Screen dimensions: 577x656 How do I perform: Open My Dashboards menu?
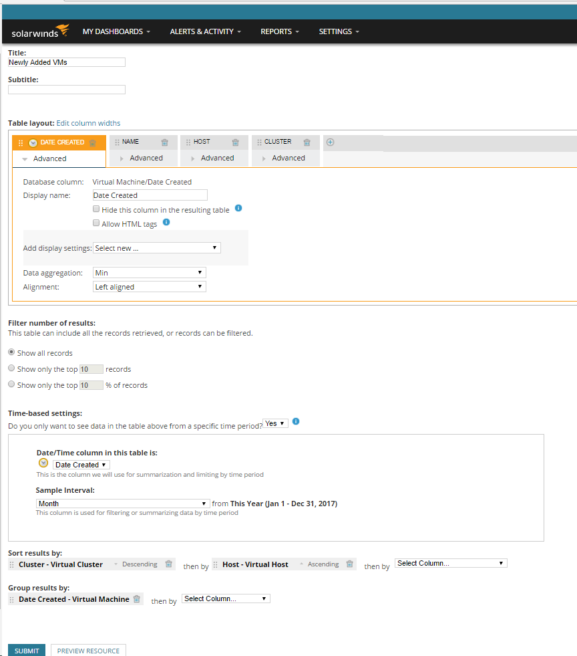[116, 31]
